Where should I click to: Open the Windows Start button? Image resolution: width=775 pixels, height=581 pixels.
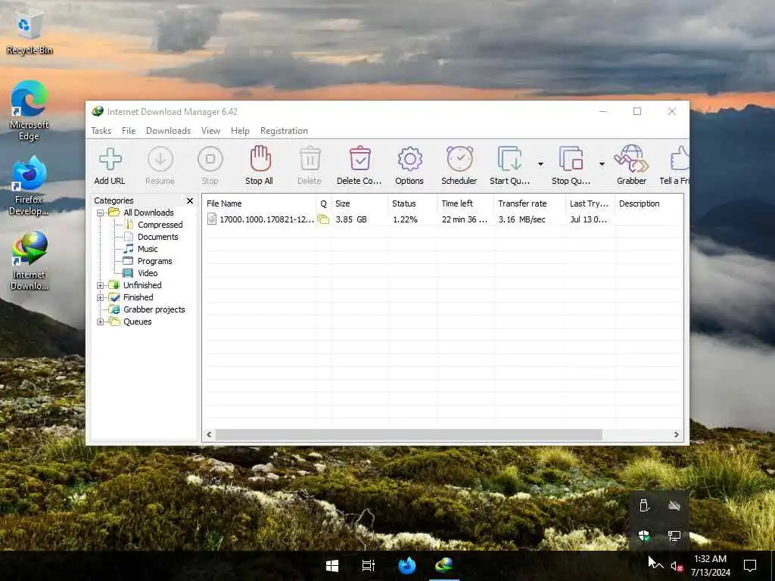pos(332,566)
